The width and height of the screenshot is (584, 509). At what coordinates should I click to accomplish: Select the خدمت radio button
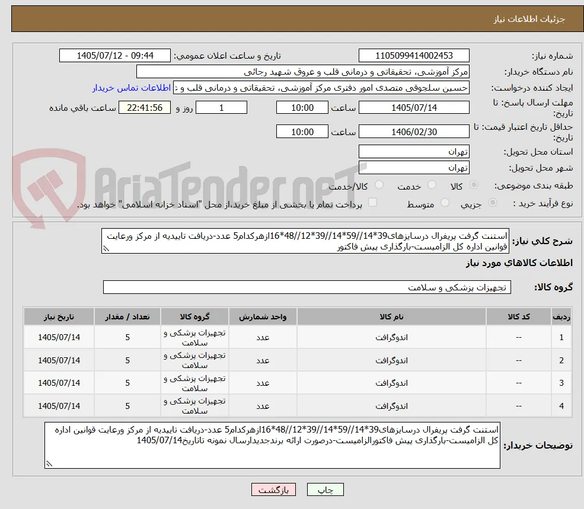(x=432, y=185)
